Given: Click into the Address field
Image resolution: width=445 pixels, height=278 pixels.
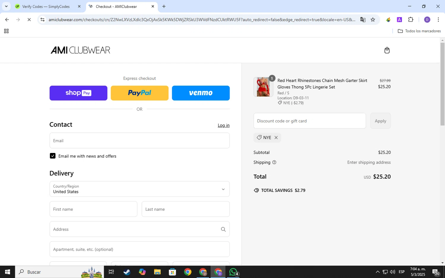Looking at the screenshot, I should click(139, 229).
